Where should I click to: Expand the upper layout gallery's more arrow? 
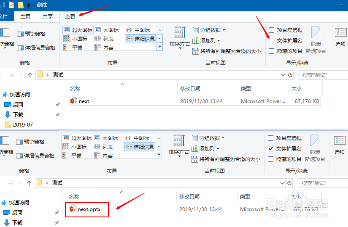click(159, 47)
